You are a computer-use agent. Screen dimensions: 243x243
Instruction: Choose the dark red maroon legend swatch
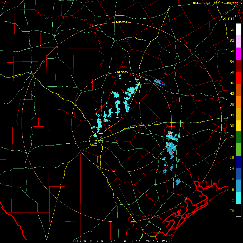tap(238, 66)
